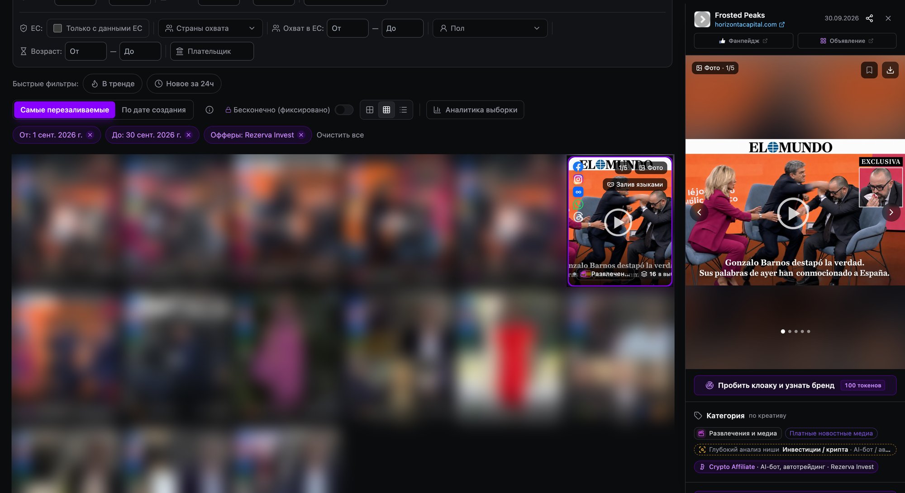Click 'Очистить все' to clear filters

click(x=340, y=135)
